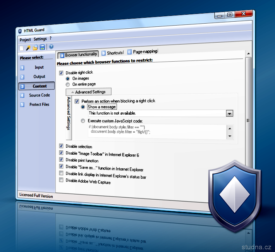This screenshot has width=275, height=252.
Task: Select the On images radio button
Action: tap(68, 79)
